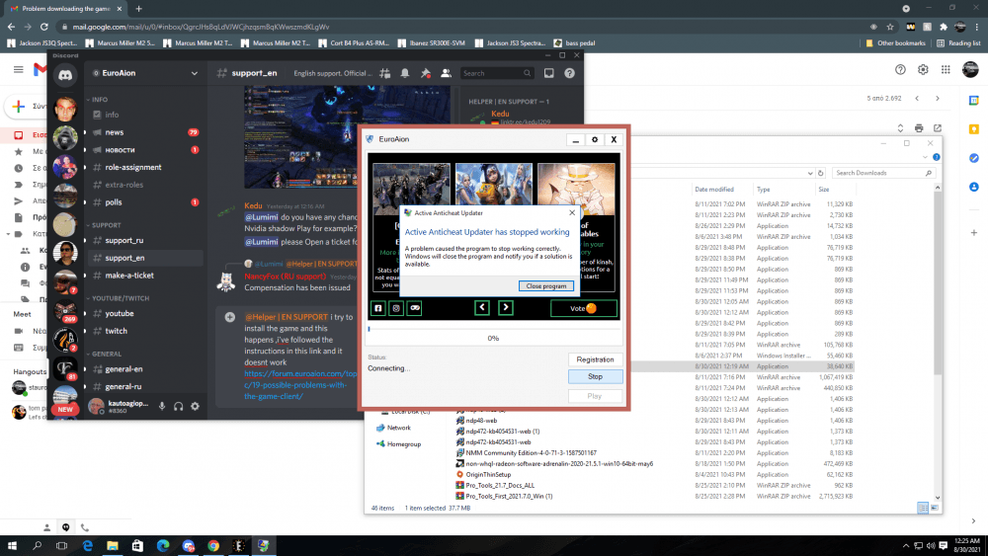This screenshot has height=556, width=988.
Task: Click the Facebook icon in the launcher
Action: [377, 308]
